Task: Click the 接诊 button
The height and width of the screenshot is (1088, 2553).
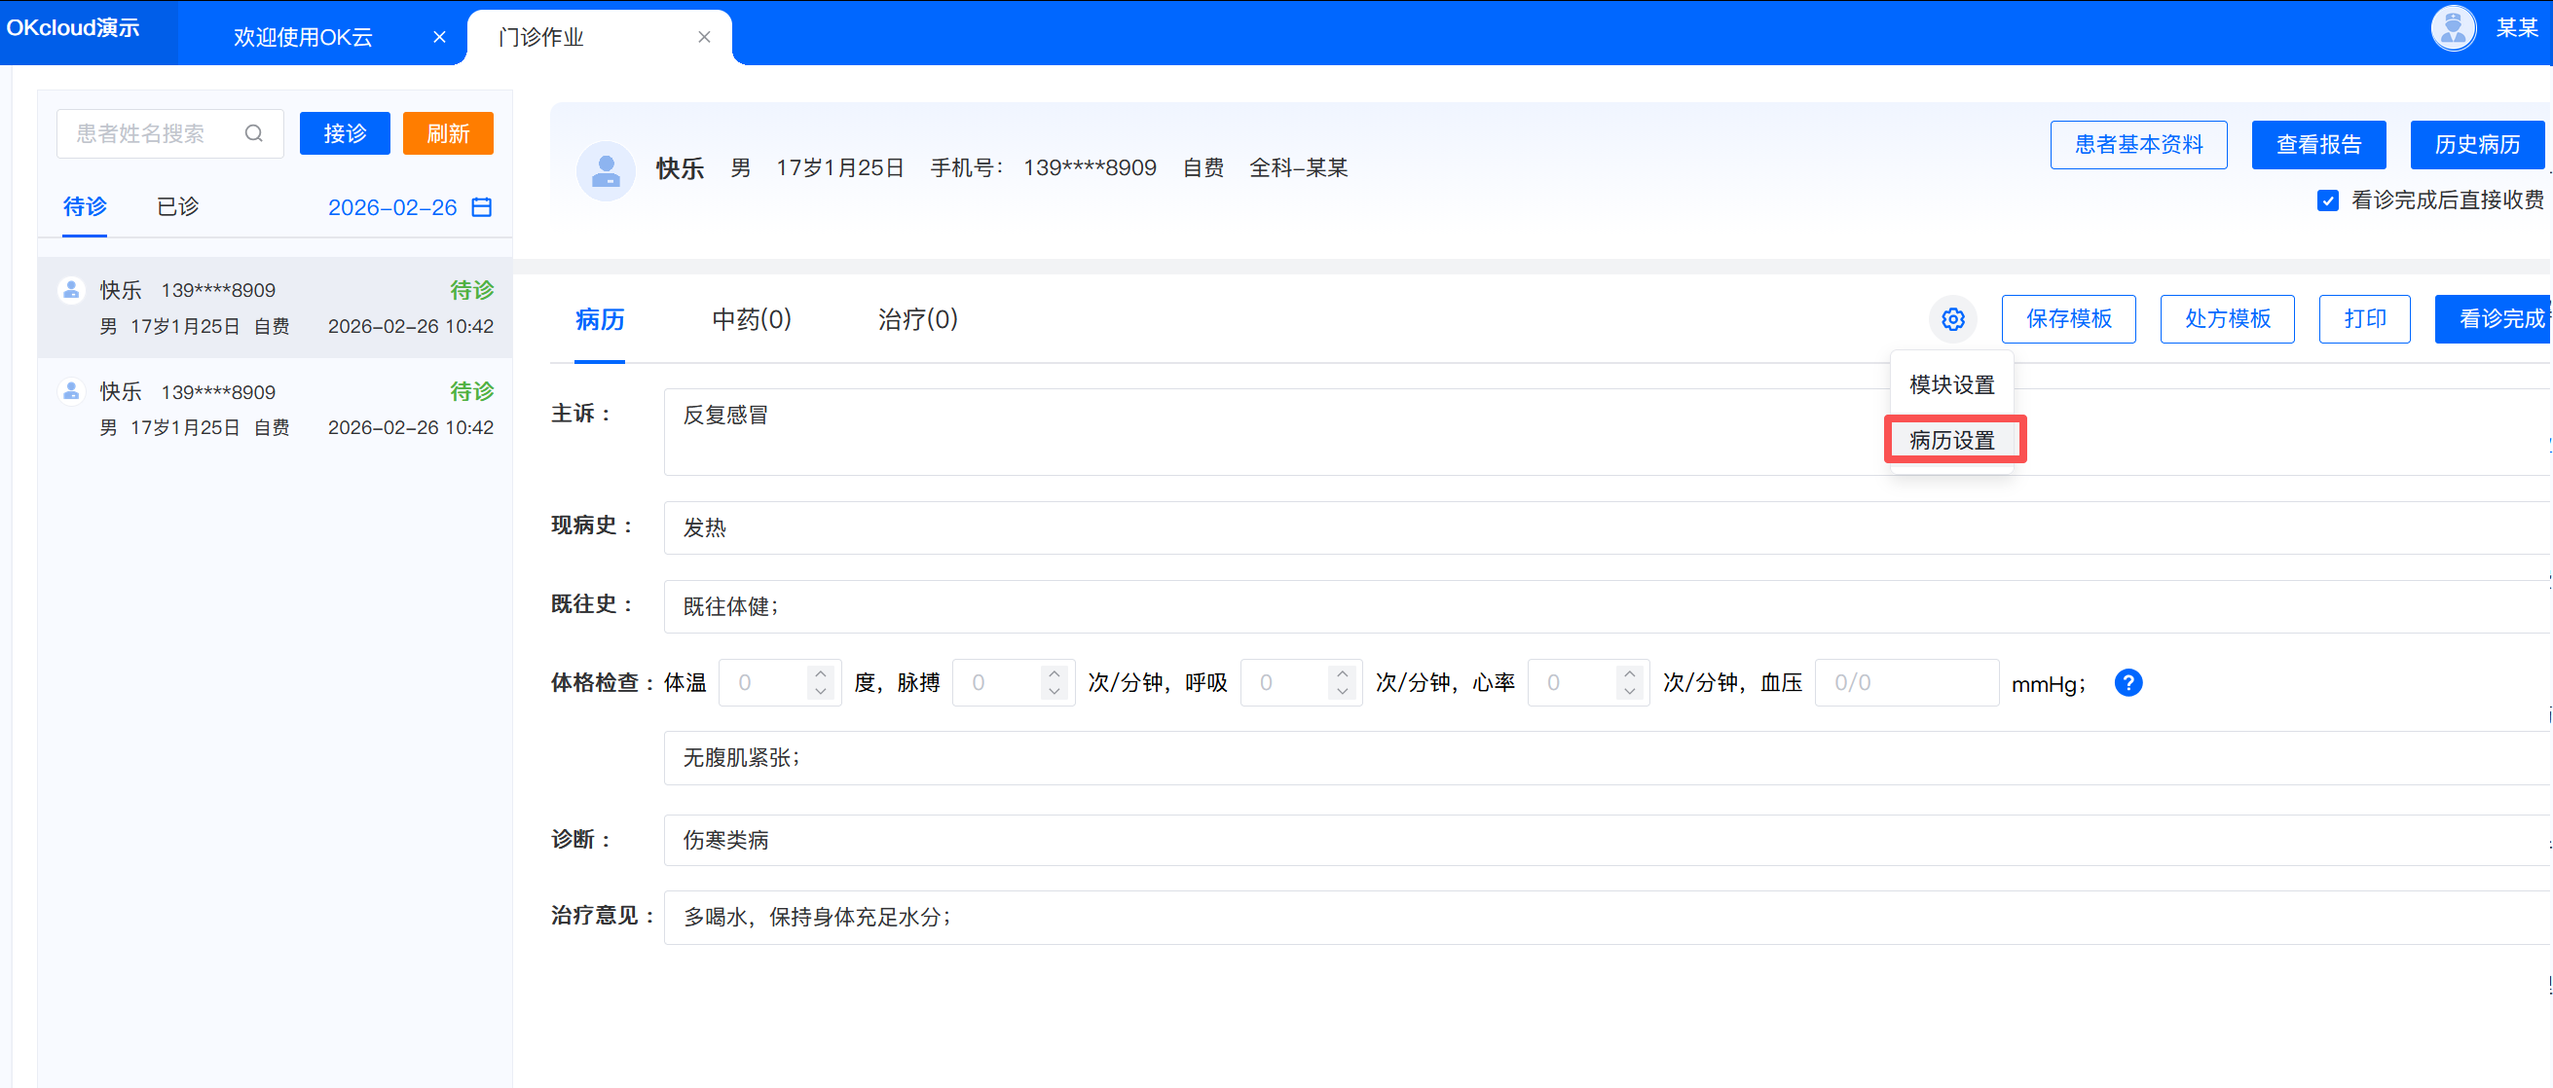Action: pyautogui.click(x=344, y=133)
